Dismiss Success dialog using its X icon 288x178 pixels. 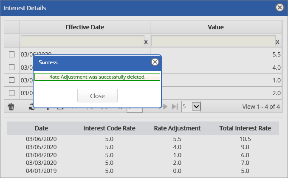tap(155, 62)
